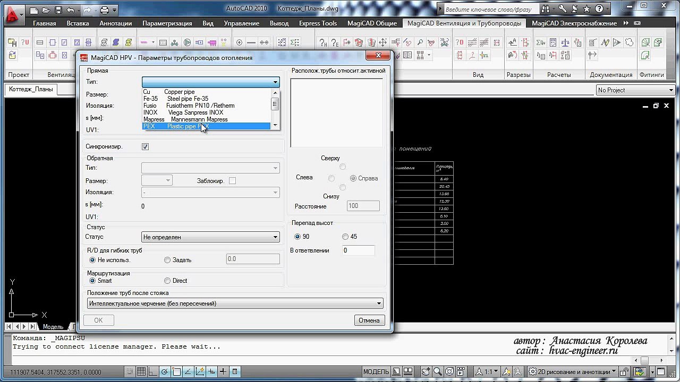Undo the last action in quick access toolbar
680x382 pixels.
[70, 10]
